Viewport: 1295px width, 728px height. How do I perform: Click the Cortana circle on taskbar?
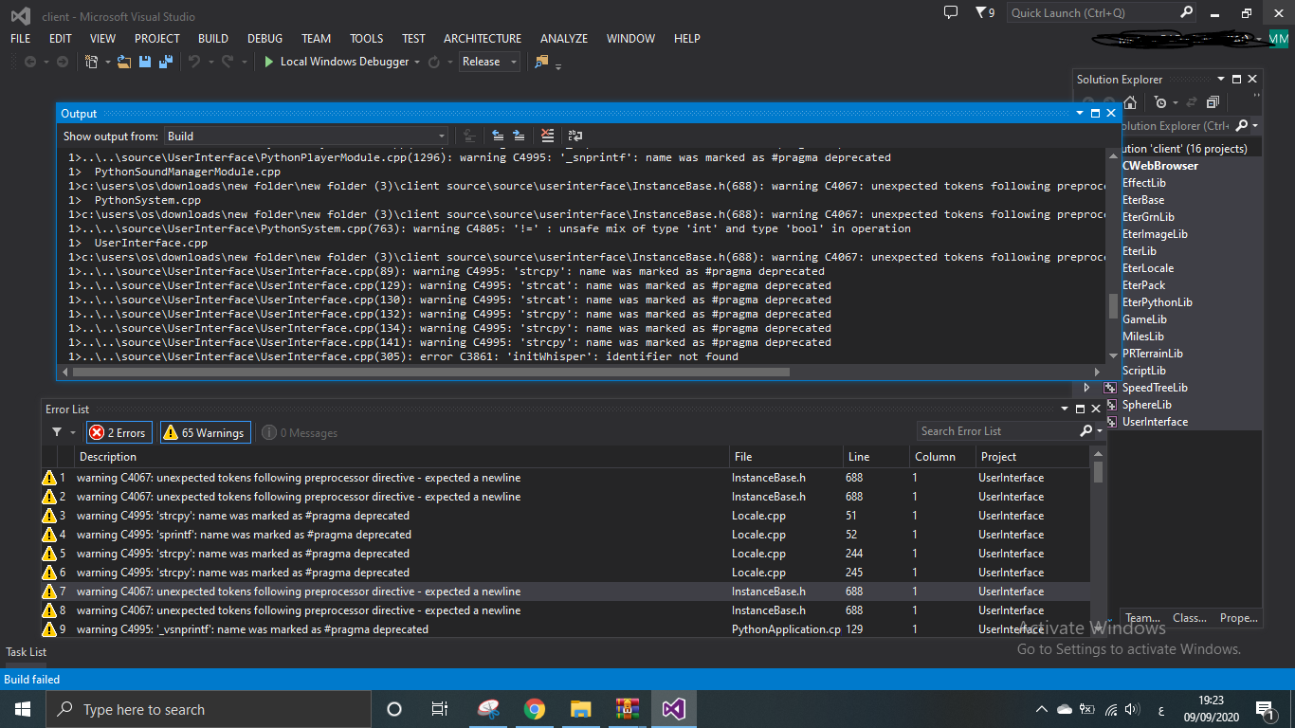[x=394, y=709]
